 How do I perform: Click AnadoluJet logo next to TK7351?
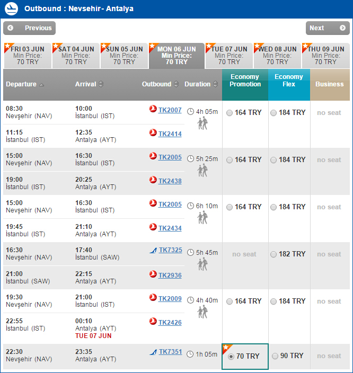coord(153,351)
